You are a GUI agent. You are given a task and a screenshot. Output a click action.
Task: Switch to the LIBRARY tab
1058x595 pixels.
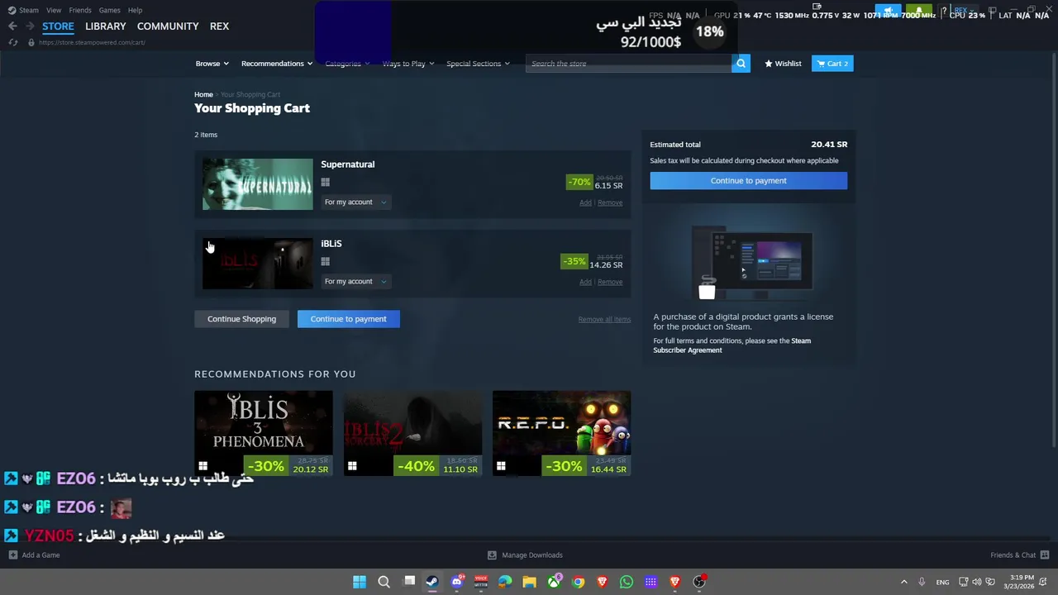[x=106, y=26]
